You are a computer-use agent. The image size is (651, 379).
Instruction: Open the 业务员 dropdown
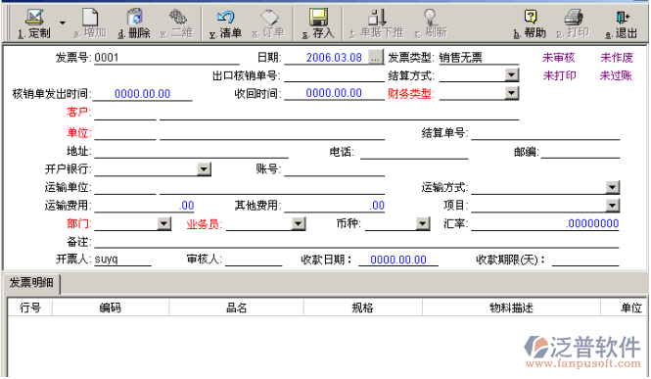[299, 223]
